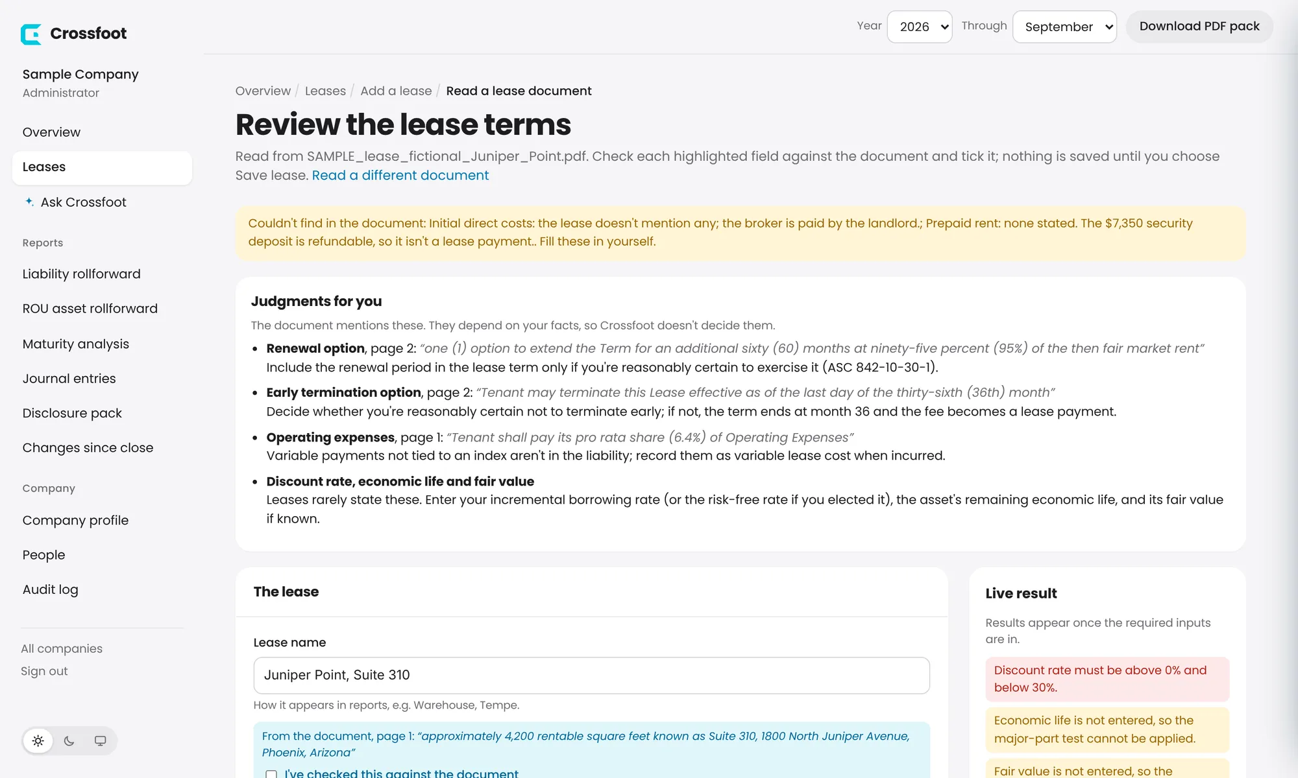Open the Disclosure pack
Viewport: 1298px width, 778px height.
click(102, 413)
